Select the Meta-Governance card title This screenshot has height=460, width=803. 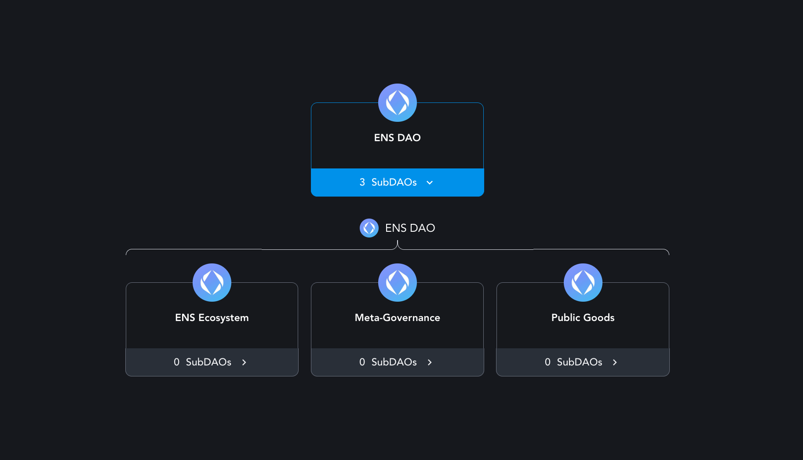pos(397,318)
